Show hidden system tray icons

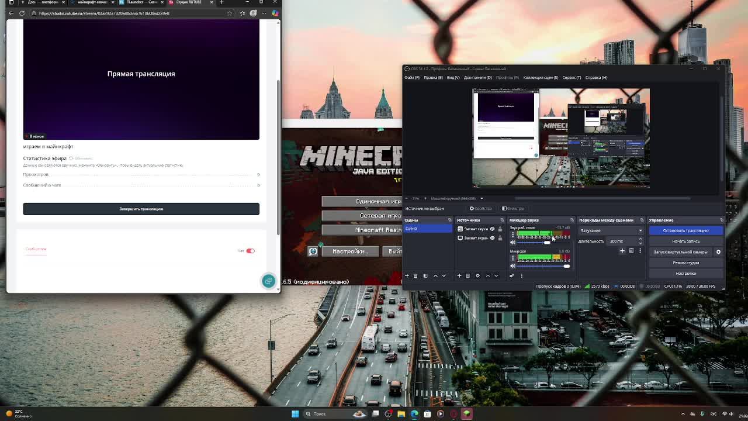click(x=683, y=414)
